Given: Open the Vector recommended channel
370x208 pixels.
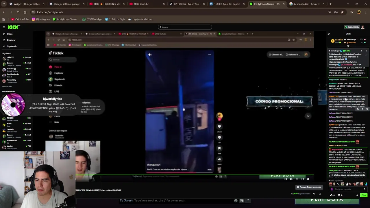Looking at the screenshot, I should 16,147.
